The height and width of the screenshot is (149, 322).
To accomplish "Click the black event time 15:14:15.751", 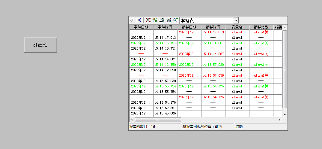I will [x=165, y=49].
